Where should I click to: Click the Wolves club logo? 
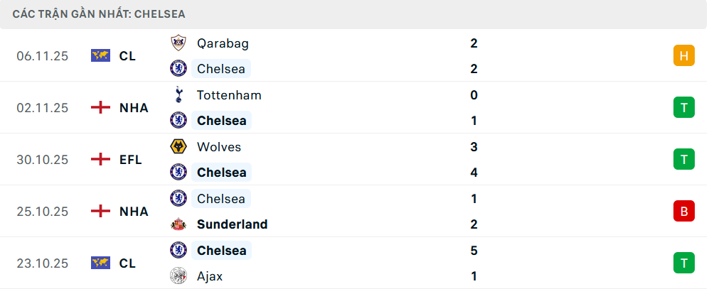pos(178,147)
